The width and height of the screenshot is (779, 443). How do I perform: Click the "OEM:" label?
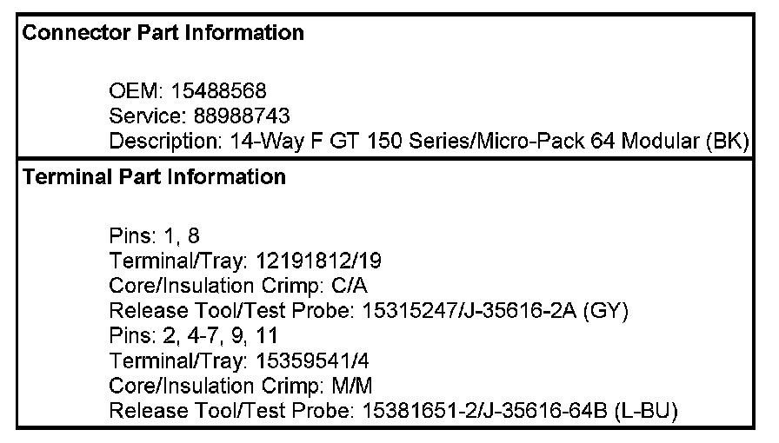tap(130, 90)
